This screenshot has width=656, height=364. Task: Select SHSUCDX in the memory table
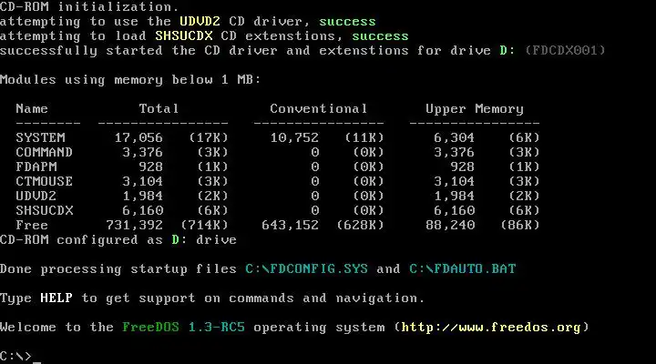(45, 210)
